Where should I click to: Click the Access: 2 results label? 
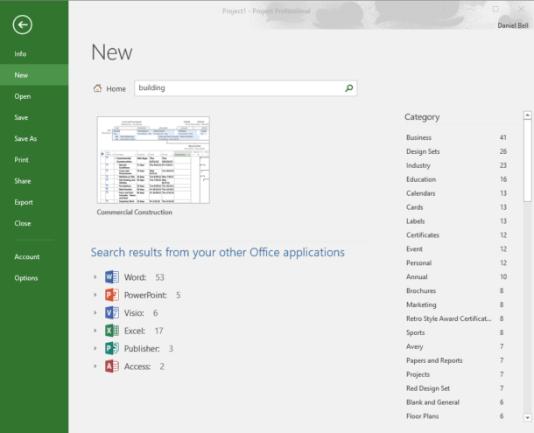[x=144, y=367]
